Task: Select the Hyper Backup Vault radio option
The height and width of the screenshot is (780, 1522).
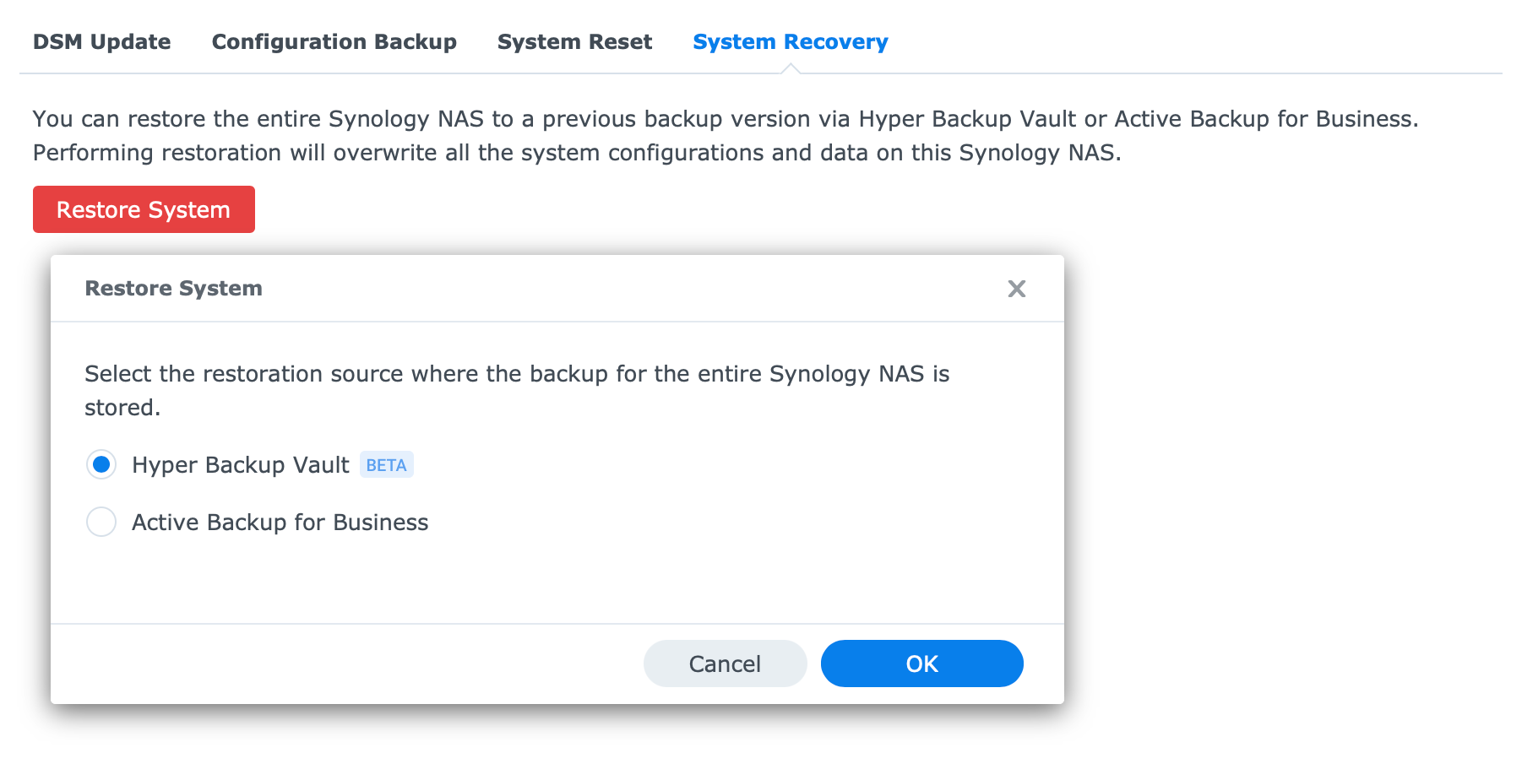Action: [101, 464]
